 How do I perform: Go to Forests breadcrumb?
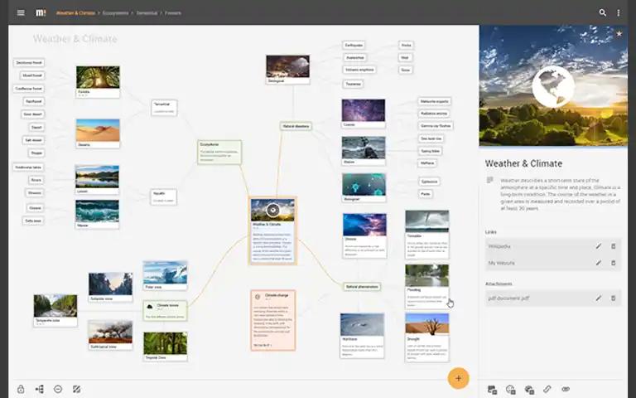pos(173,13)
